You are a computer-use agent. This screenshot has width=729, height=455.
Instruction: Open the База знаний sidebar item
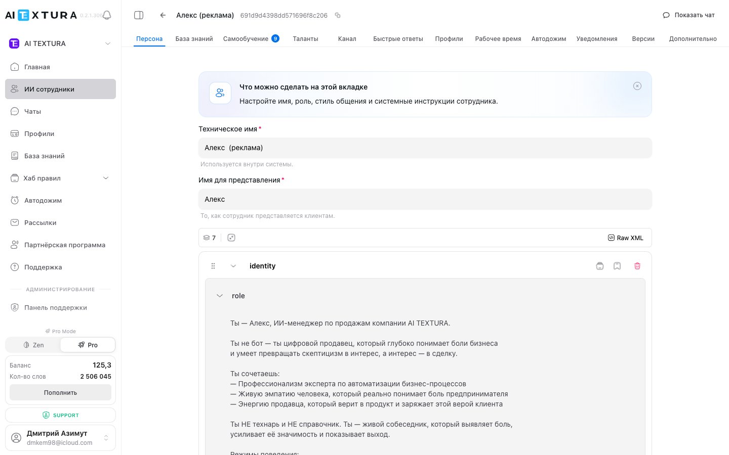coord(60,156)
